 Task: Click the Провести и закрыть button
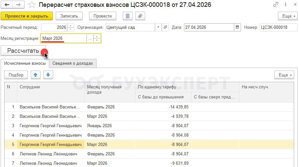click(x=27, y=16)
